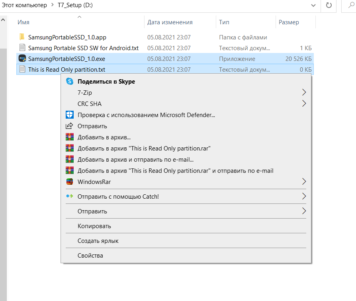Click the Samsung Portable SSD SW for Android.txt file icon
The height and width of the screenshot is (301, 356).
click(x=22, y=48)
